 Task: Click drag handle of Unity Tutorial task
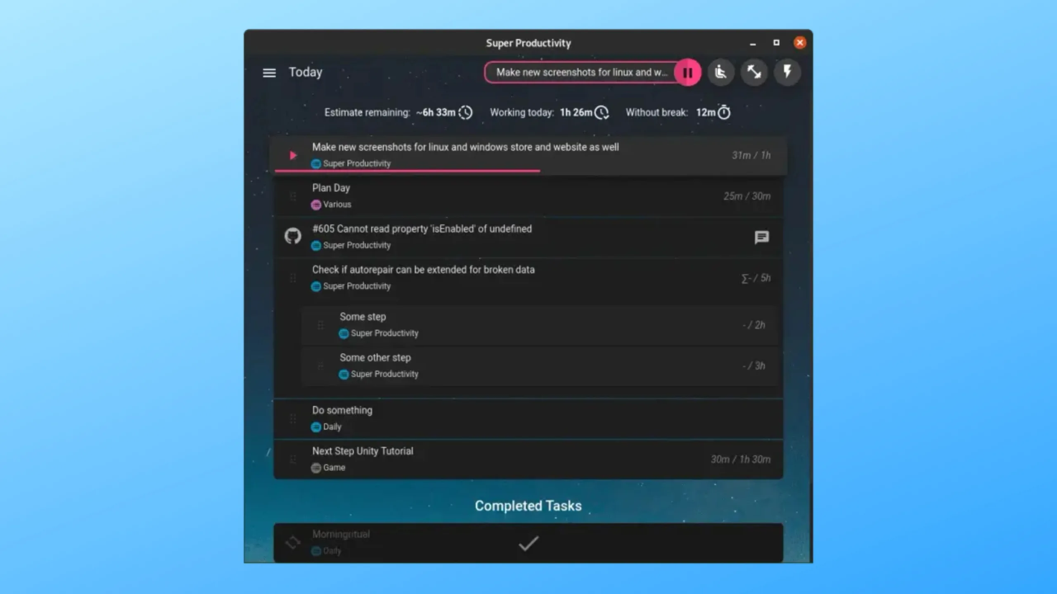tap(293, 460)
